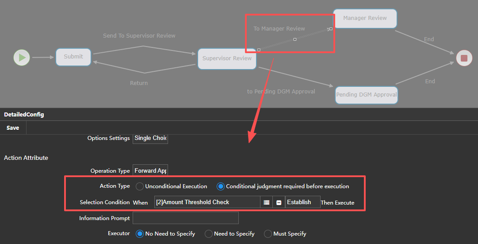Click the Amount Threshold Check condition field
The width and height of the screenshot is (478, 244).
[207, 202]
